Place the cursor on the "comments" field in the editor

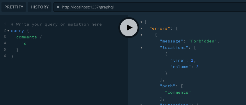coord(26,37)
